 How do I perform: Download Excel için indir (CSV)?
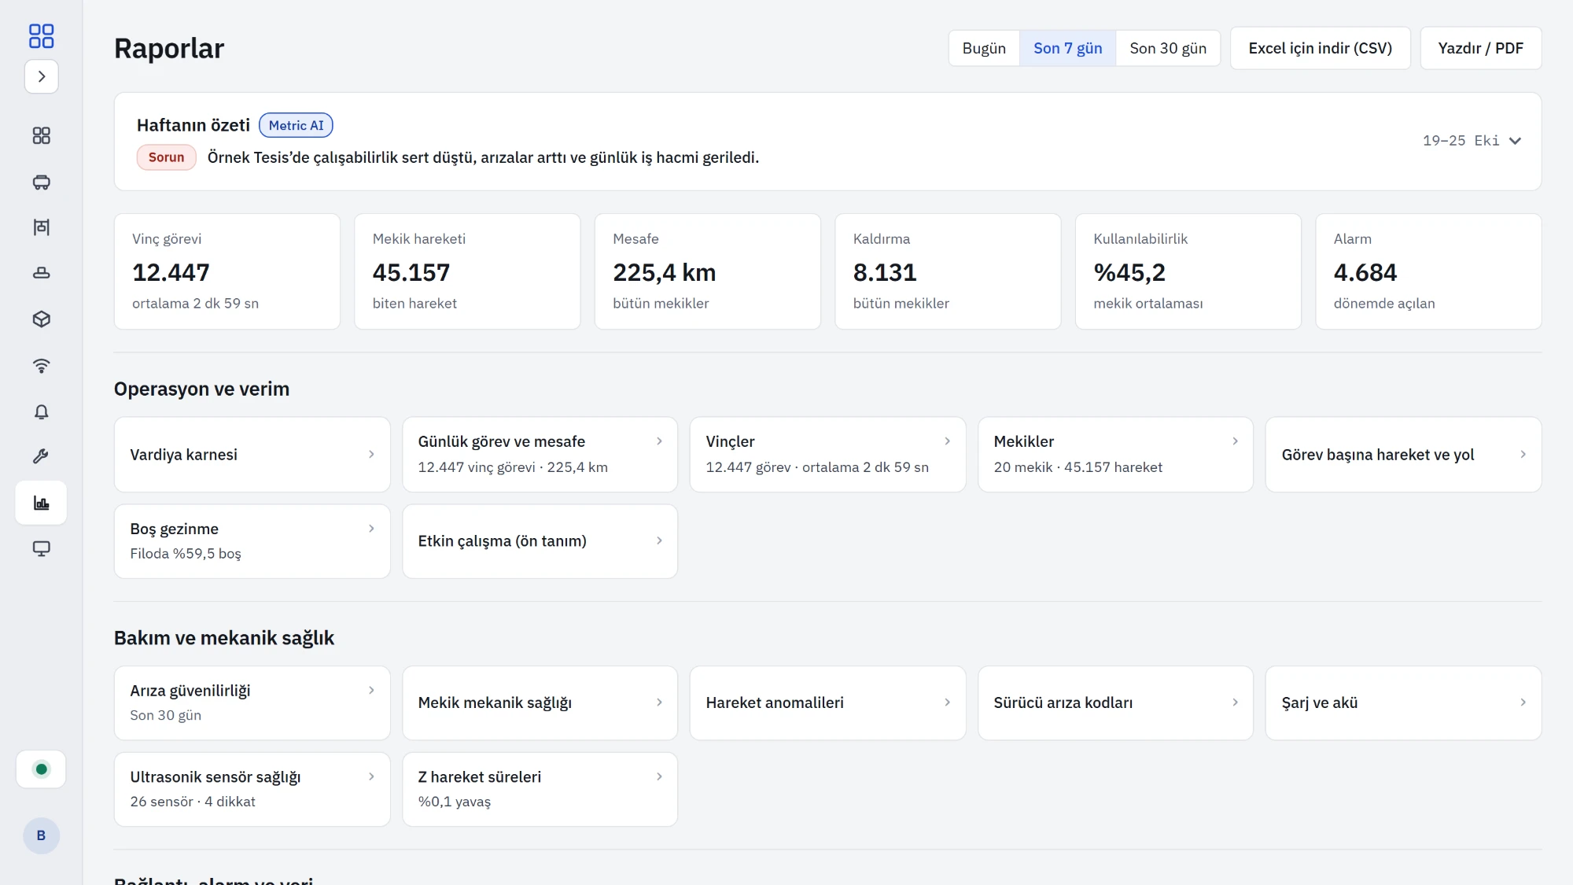pos(1320,48)
